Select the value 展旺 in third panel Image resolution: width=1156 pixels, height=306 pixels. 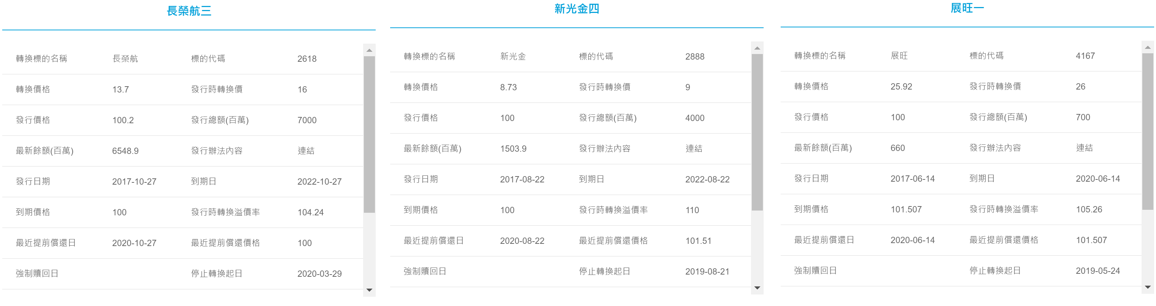[x=899, y=56]
